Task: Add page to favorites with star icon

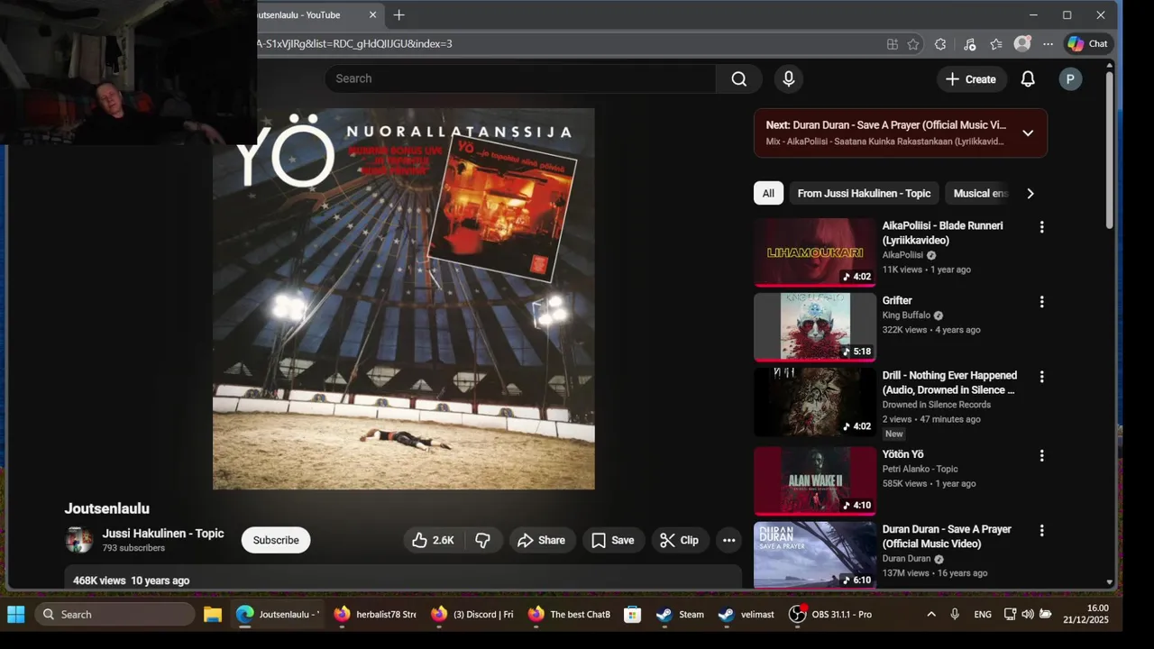Action: pos(913,43)
